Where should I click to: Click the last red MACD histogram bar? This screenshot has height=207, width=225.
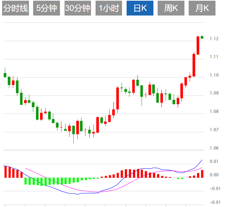(202, 174)
